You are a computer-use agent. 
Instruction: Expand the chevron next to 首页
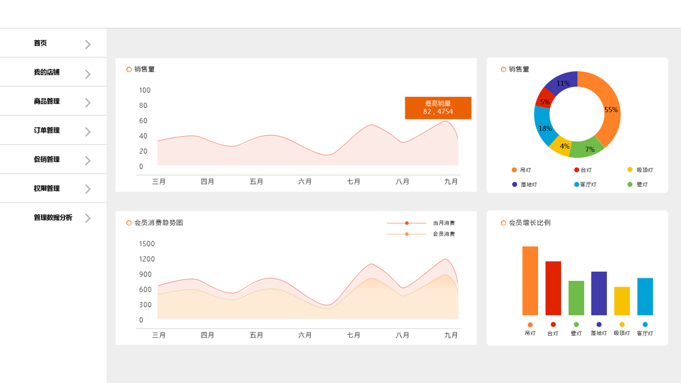(87, 44)
